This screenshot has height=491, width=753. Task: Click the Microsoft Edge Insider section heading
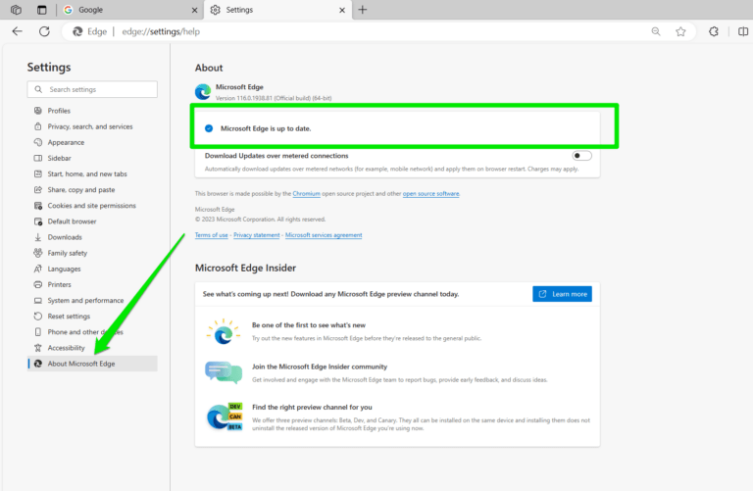[245, 269]
